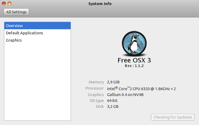Image resolution: width=199 pixels, height=125 pixels.
Task: Click the 64-bit OS type value
Action: [112, 101]
